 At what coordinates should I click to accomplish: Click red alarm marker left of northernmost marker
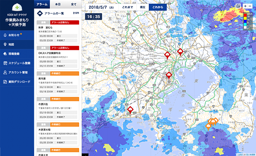click(167, 55)
